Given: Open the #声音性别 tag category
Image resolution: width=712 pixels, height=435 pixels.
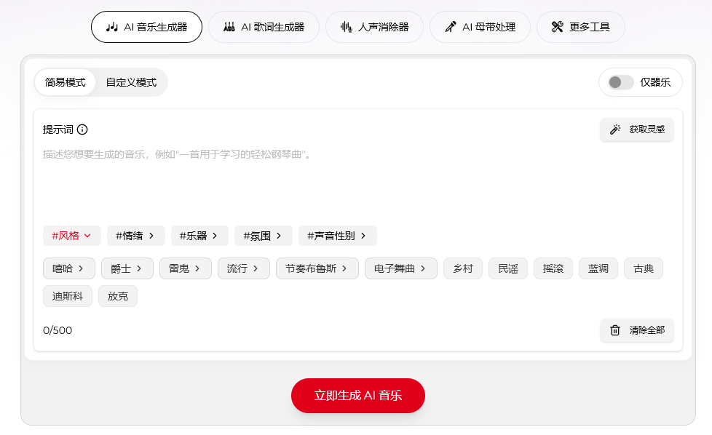Looking at the screenshot, I should coord(337,236).
